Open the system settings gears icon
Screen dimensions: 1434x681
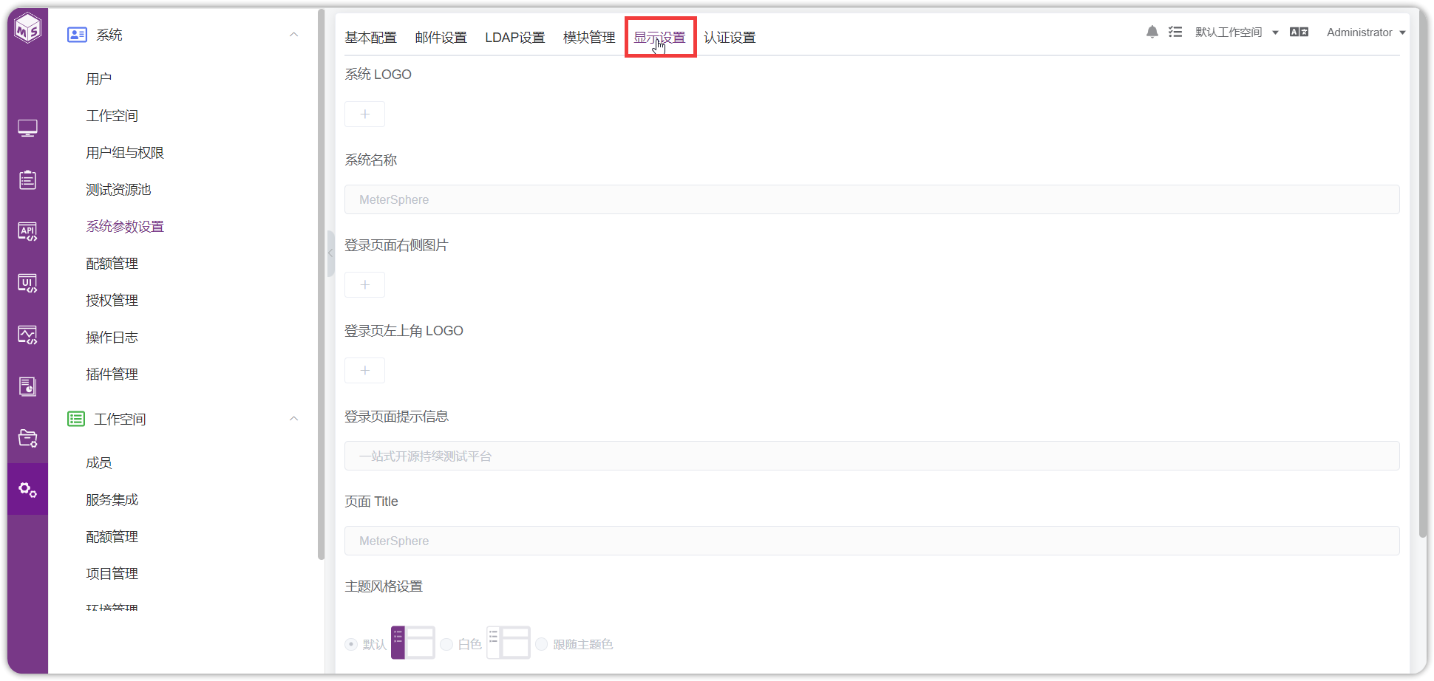27,490
